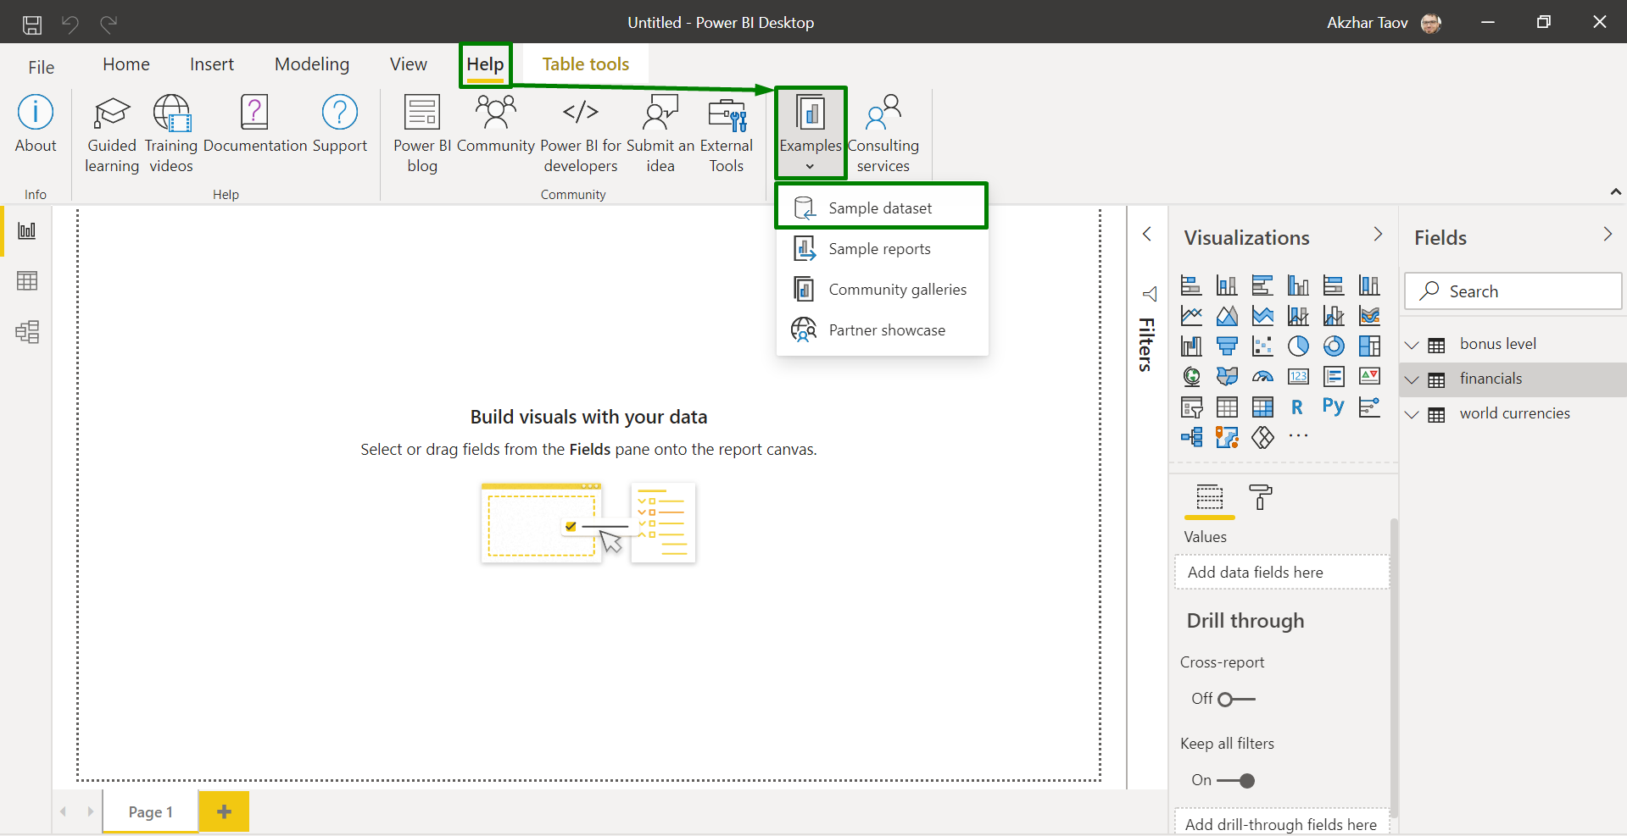Add a pie chart visual
This screenshot has width=1627, height=836.
1298,346
